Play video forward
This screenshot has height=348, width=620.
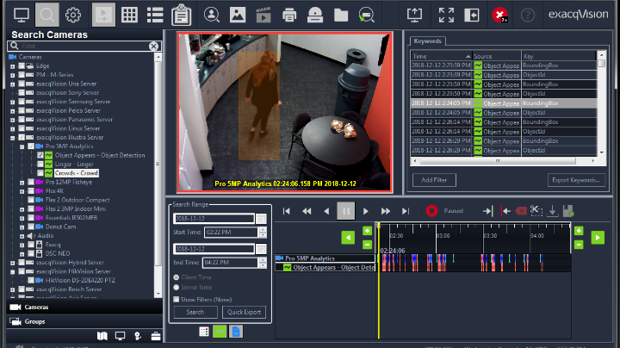pos(366,211)
